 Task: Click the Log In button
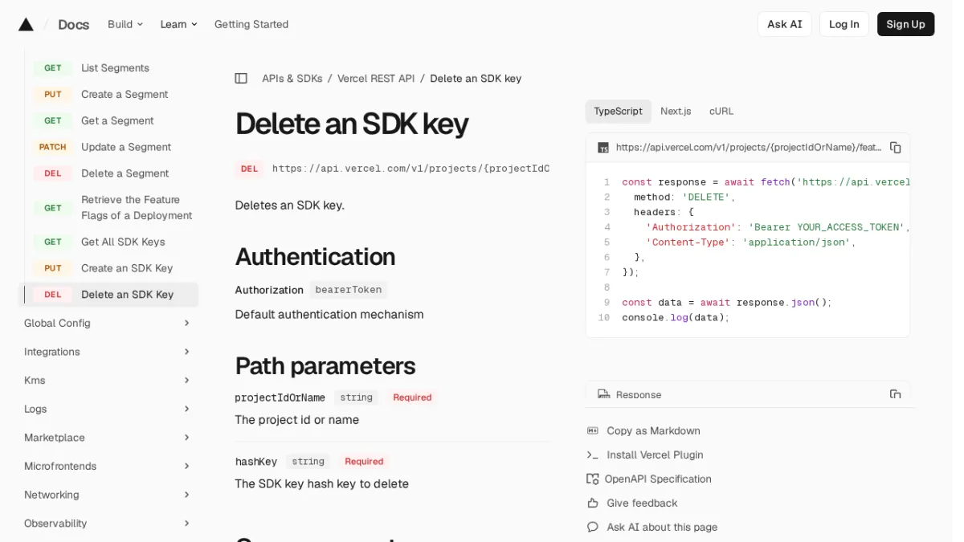coord(844,24)
